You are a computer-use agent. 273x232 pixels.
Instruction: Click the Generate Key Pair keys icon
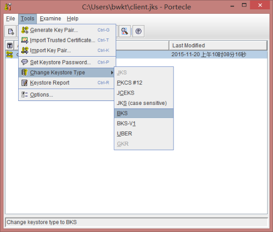pos(25,30)
